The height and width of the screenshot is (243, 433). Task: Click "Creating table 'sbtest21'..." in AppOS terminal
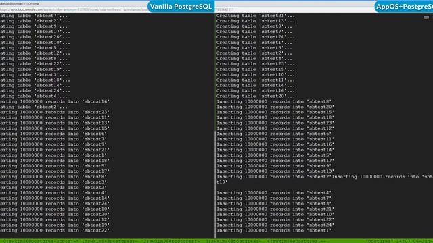pyautogui.click(x=256, y=16)
